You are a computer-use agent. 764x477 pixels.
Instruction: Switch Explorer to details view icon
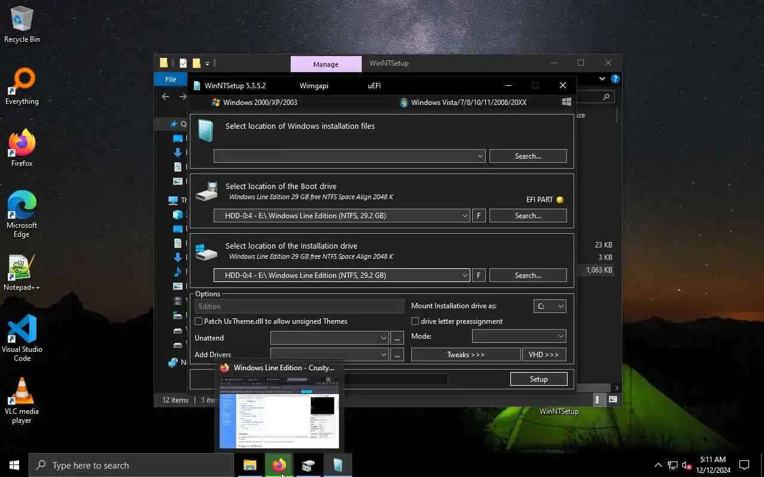pyautogui.click(x=599, y=400)
